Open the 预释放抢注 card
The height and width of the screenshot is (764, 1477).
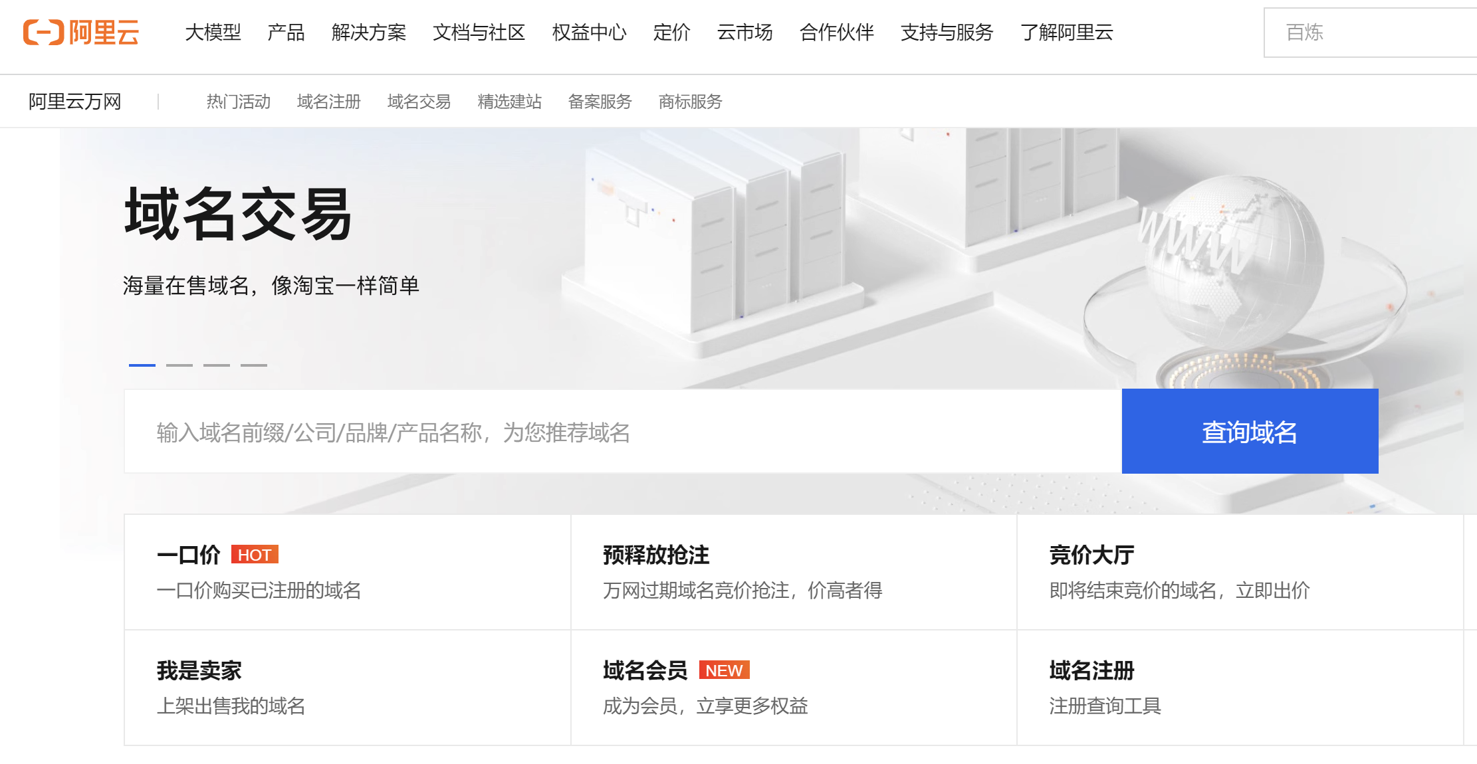[794, 572]
